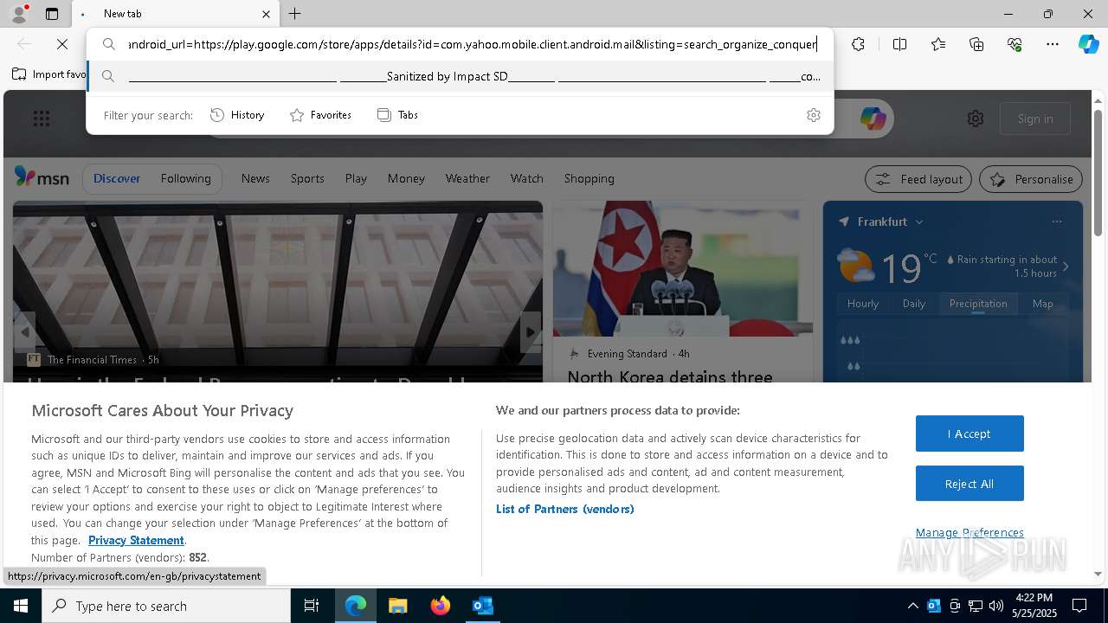This screenshot has width=1108, height=623.
Task: Select the Daily weather tab
Action: pos(914,304)
